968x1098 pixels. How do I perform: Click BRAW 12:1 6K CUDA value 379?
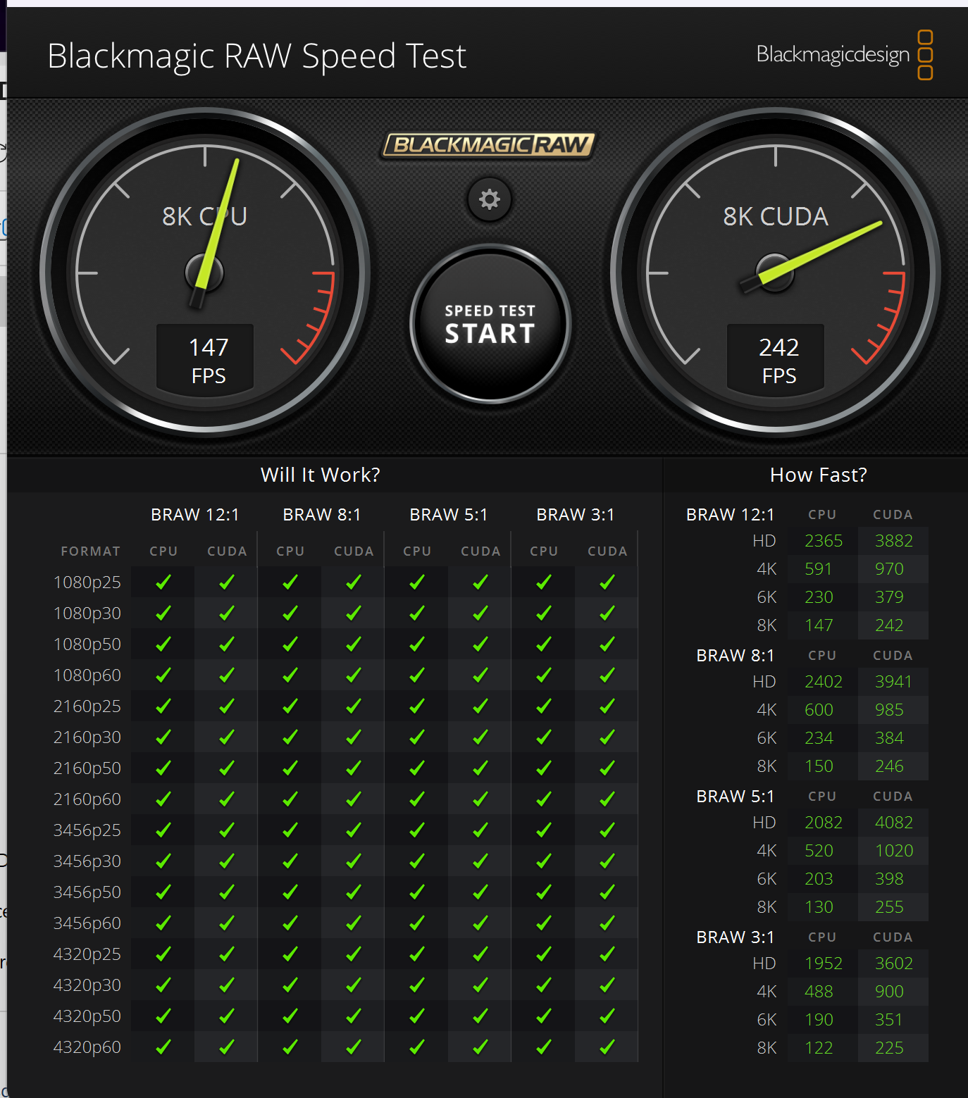(889, 597)
